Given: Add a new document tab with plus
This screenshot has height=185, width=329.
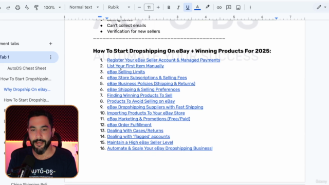Looking at the screenshot, I should tap(50, 44).
